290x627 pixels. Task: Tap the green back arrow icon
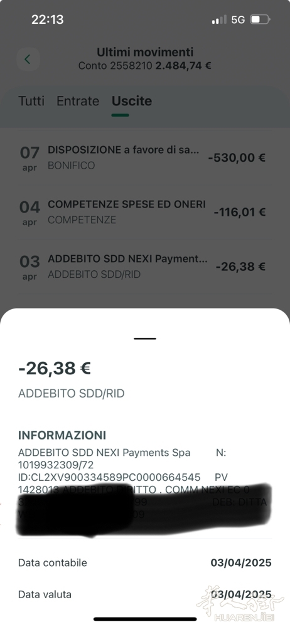click(x=28, y=60)
